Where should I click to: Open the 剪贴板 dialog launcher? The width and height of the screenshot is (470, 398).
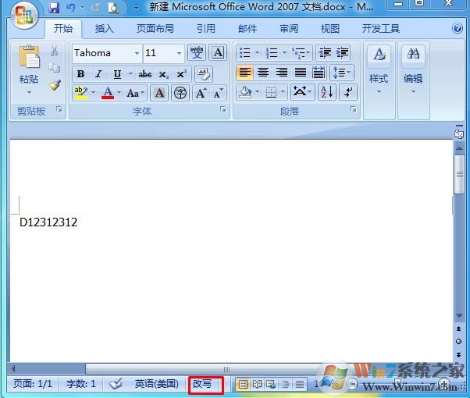click(59, 109)
